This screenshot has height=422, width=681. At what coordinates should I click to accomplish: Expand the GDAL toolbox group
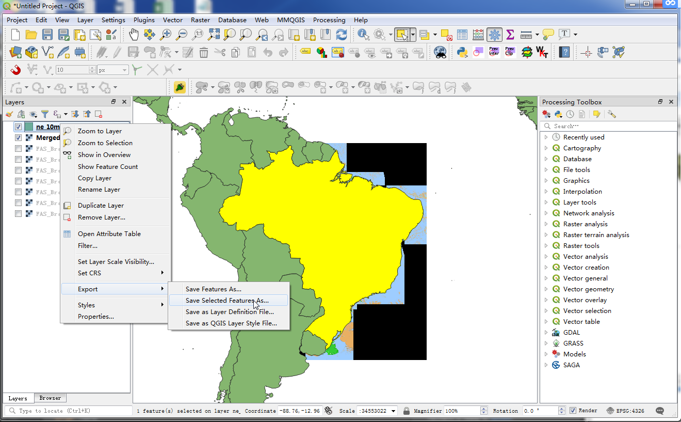(546, 333)
